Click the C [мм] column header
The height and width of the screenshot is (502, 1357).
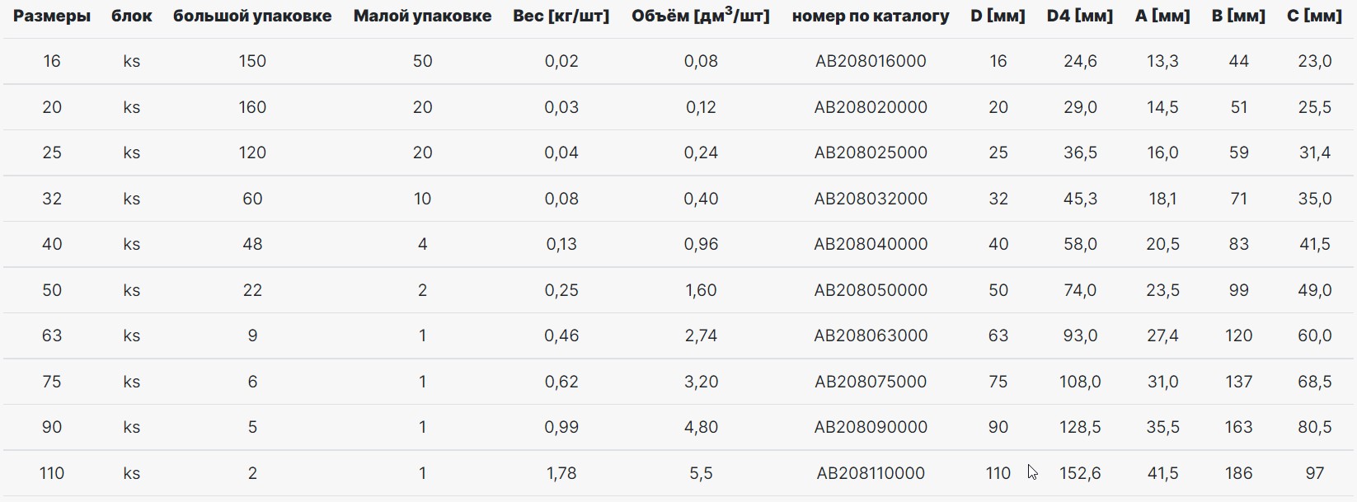click(x=1314, y=16)
